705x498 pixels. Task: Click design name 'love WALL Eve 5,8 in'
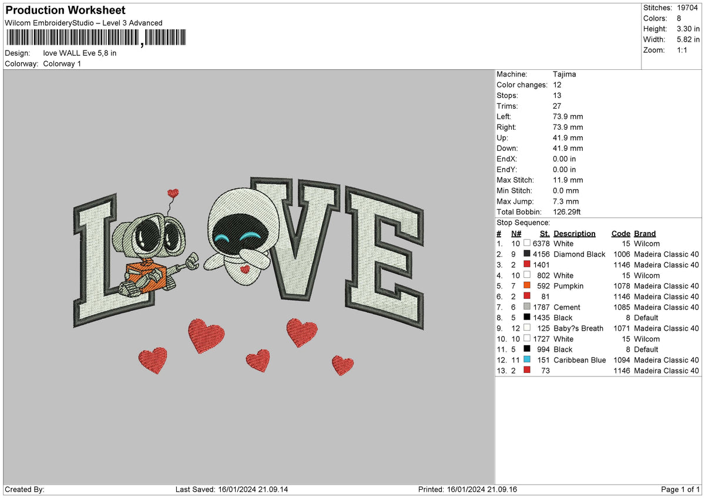coord(80,53)
